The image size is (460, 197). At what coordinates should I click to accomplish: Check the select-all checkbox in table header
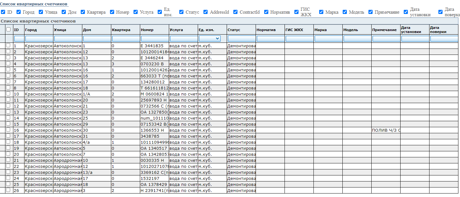click(x=8, y=30)
